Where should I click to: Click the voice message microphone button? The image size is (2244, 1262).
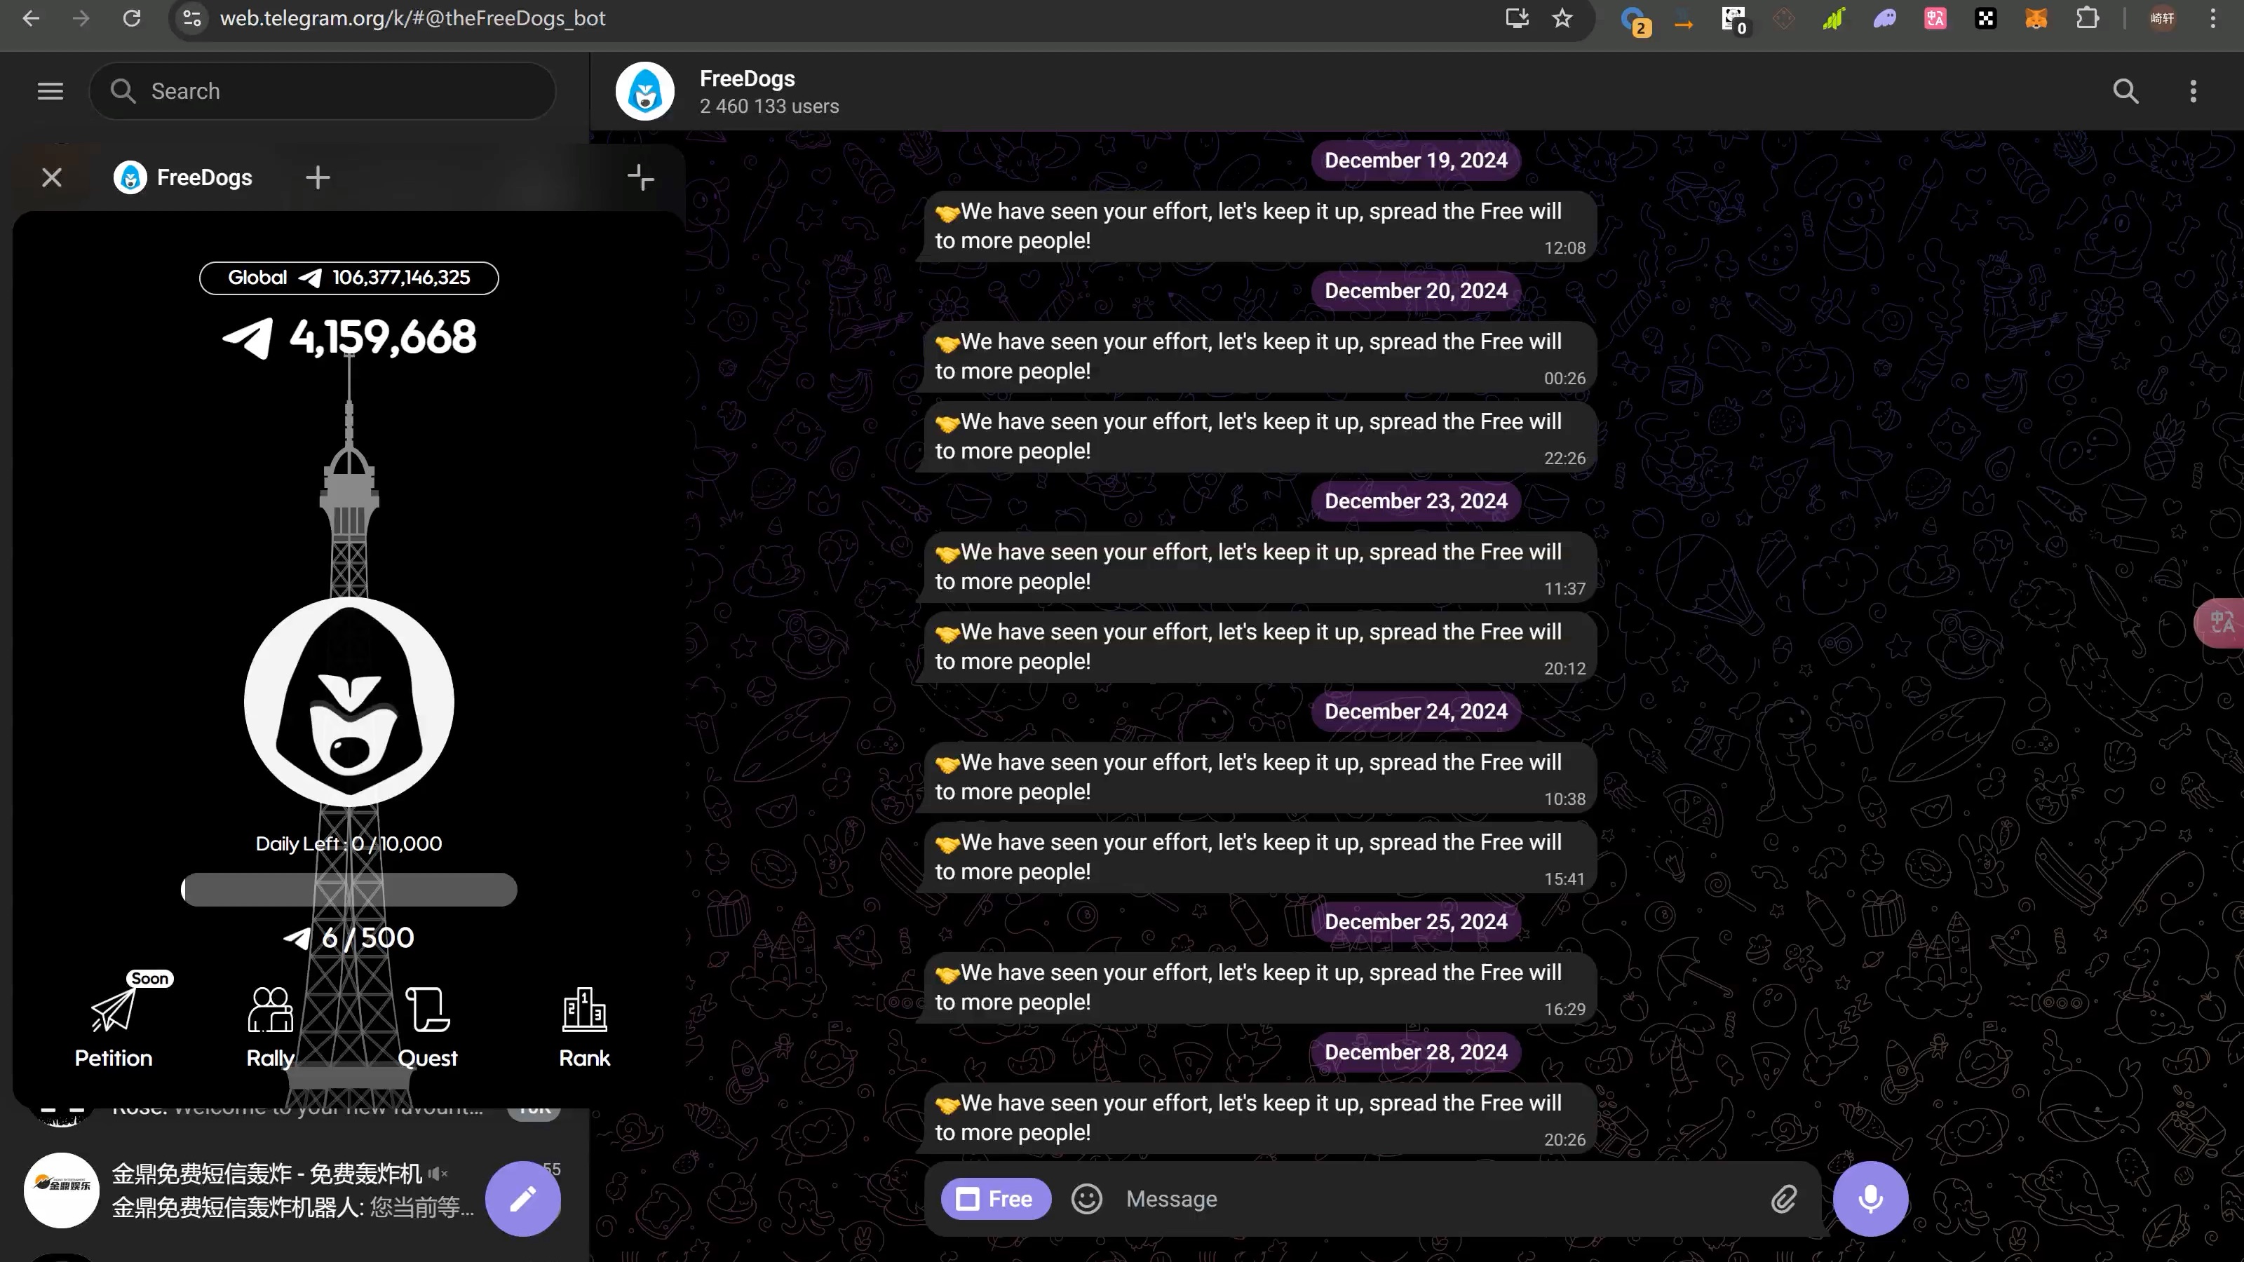[1870, 1200]
